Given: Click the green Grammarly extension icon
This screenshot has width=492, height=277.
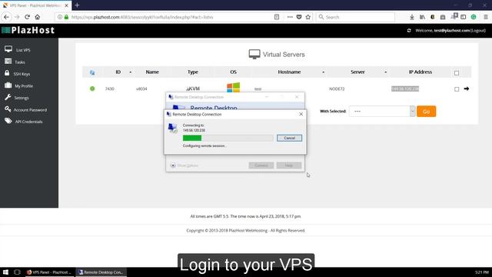Looking at the screenshot, I should (474, 17).
